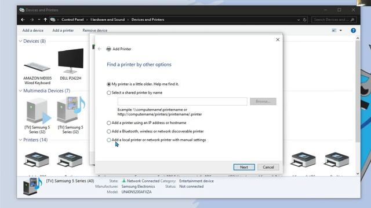The image size is (371, 208).
Task: Collapse the Multimedia Devices (7) group
Action: click(x=21, y=91)
